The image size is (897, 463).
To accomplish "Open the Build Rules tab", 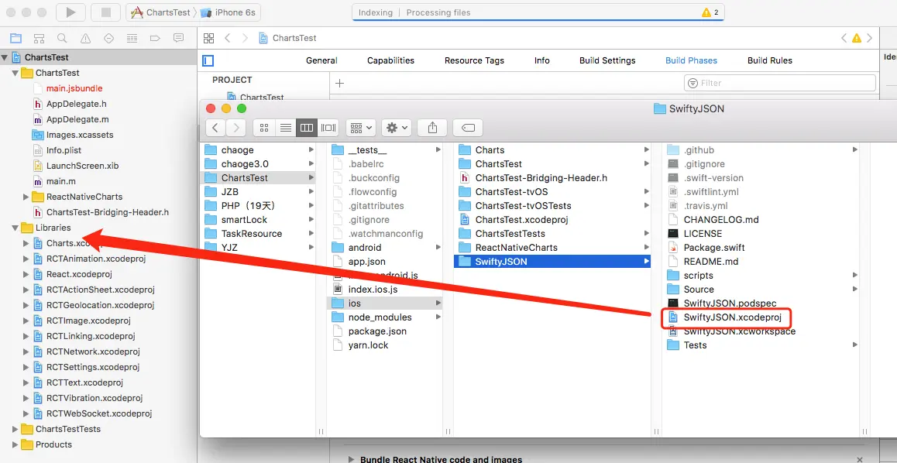I will [770, 60].
